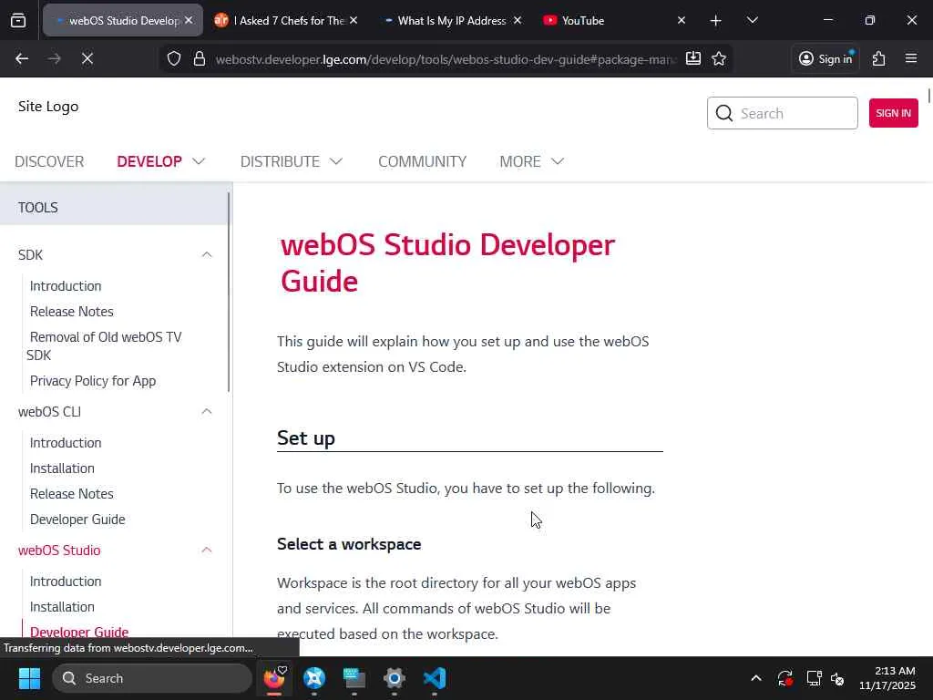The width and height of the screenshot is (933, 700).
Task: Go back using the browser back arrow
Action: click(22, 58)
